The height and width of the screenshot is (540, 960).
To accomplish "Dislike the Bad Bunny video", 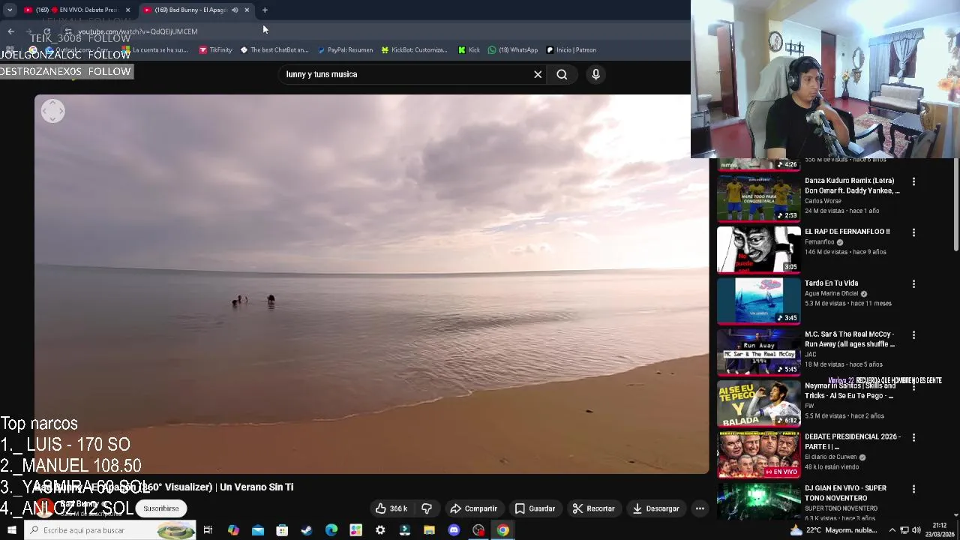I will (x=427, y=508).
